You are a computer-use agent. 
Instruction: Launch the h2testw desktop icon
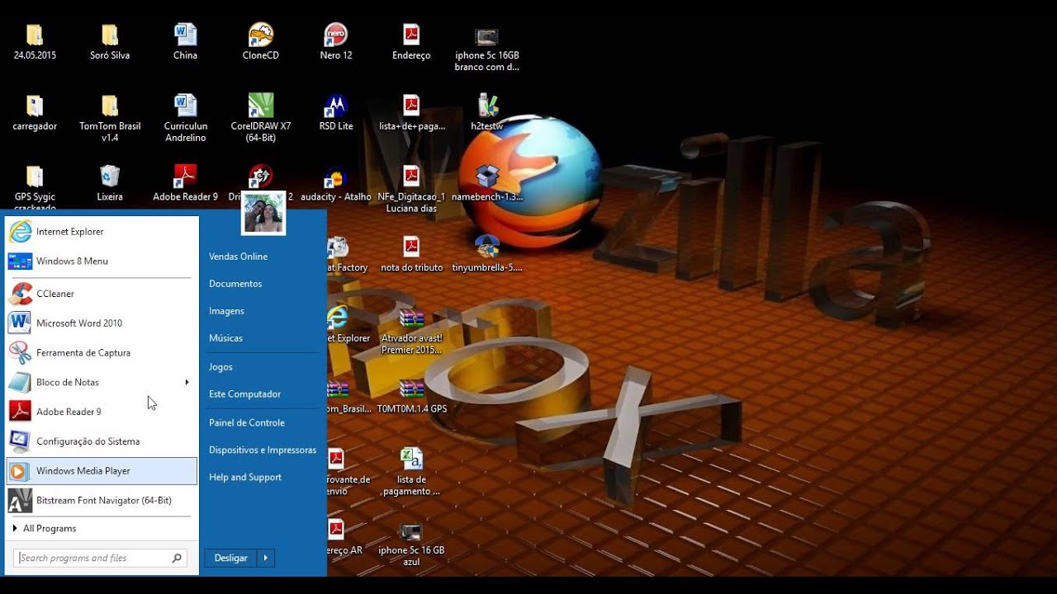point(487,106)
